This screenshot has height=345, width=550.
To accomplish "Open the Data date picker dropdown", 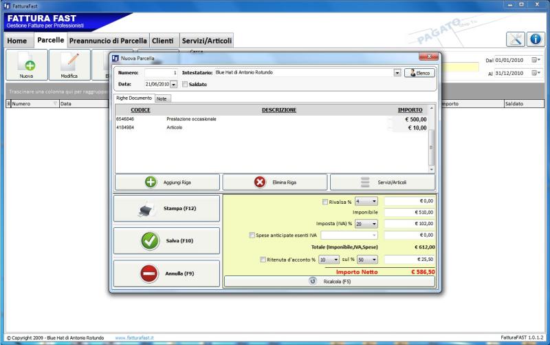I will pos(173,85).
